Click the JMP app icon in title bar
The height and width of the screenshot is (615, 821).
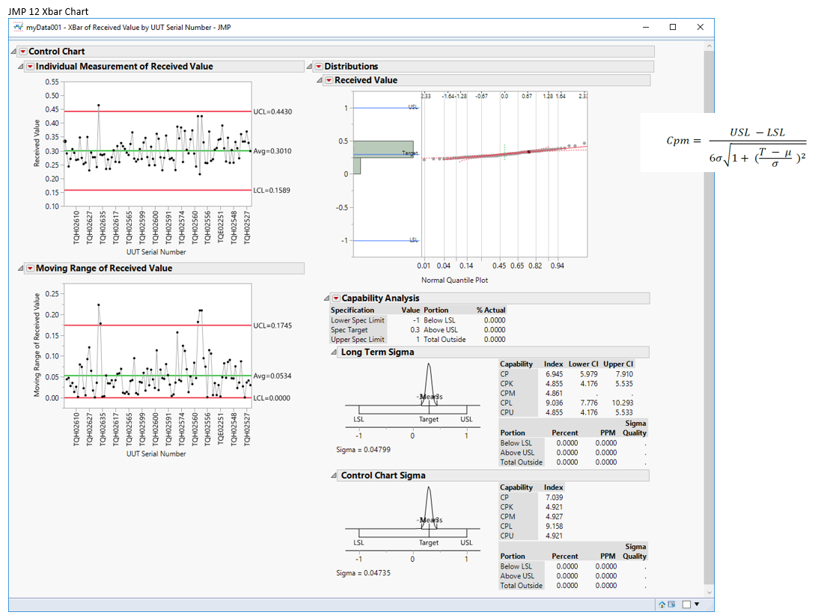pos(18,27)
